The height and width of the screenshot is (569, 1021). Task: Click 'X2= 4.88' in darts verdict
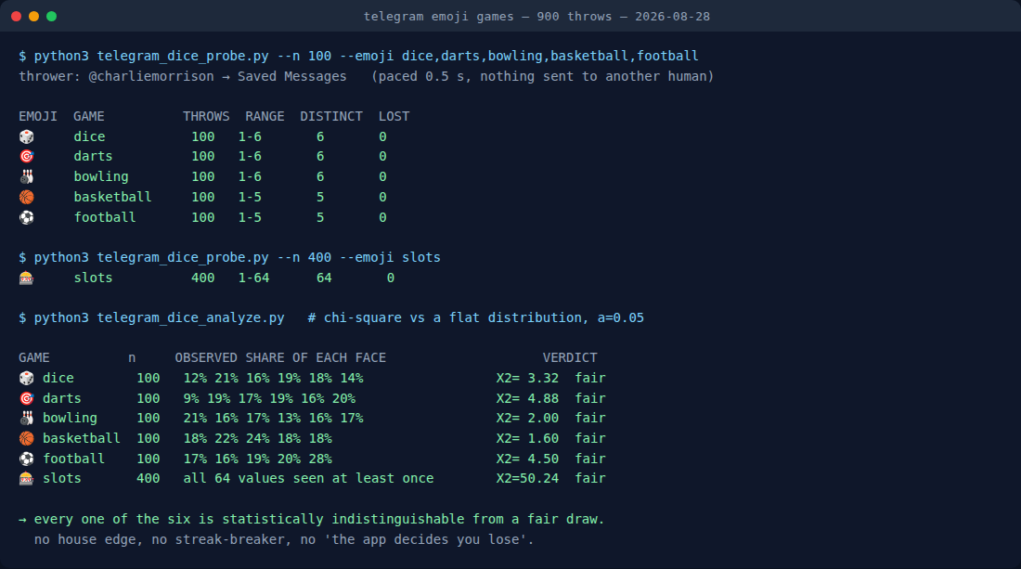click(x=527, y=398)
